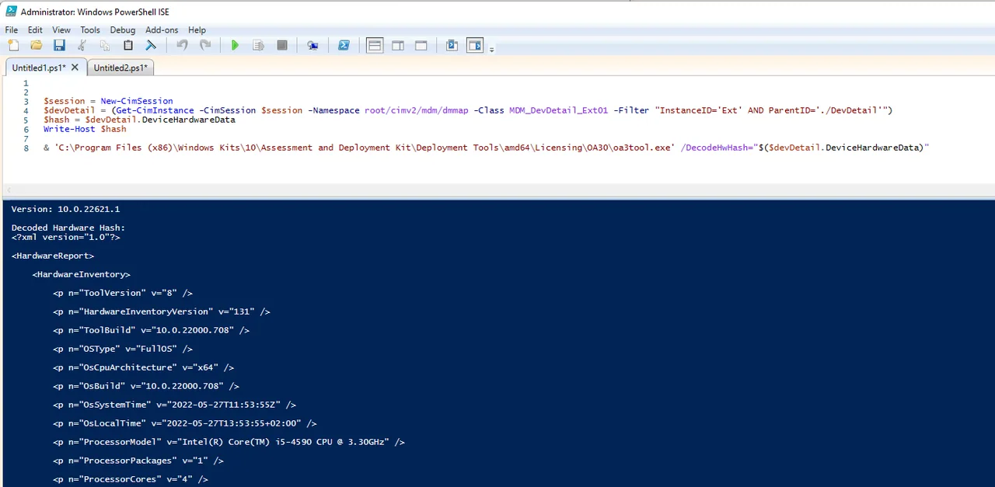This screenshot has width=995, height=487.
Task: Click the '$session = New-CimSession' code line
Action: 108,101
